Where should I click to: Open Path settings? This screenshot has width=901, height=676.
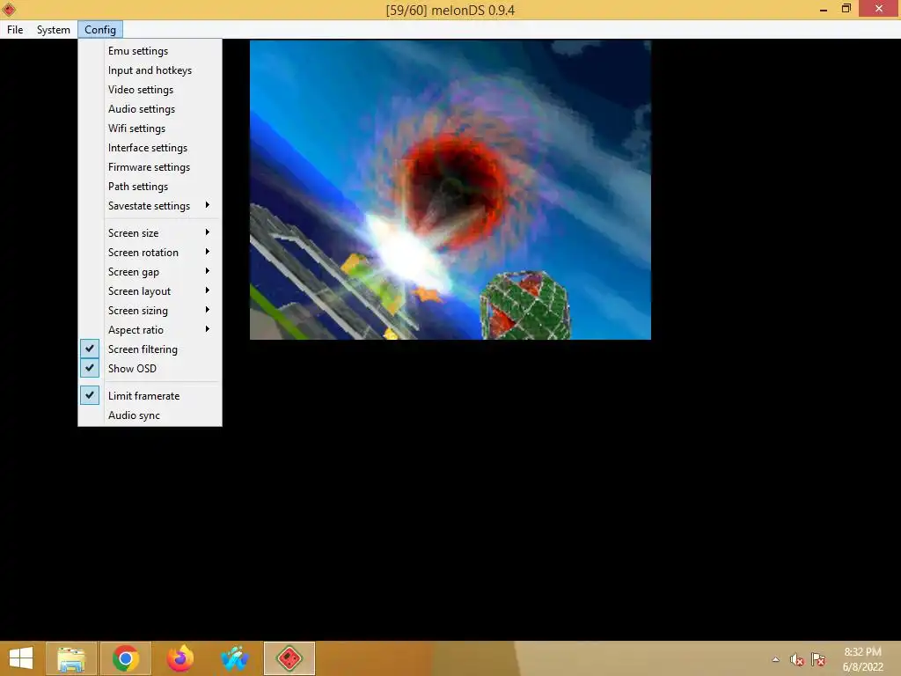pyautogui.click(x=150, y=187)
